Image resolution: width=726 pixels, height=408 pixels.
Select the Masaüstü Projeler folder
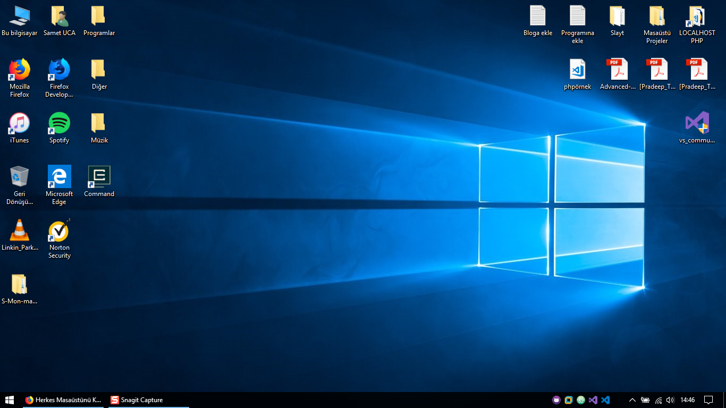click(657, 24)
